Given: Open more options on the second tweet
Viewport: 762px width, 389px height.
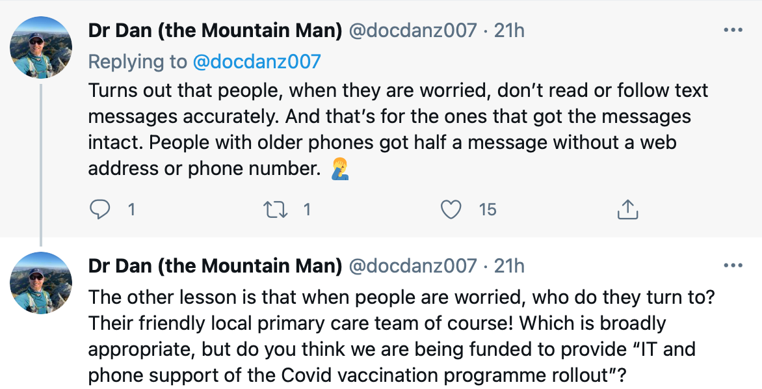Looking at the screenshot, I should click(x=733, y=265).
